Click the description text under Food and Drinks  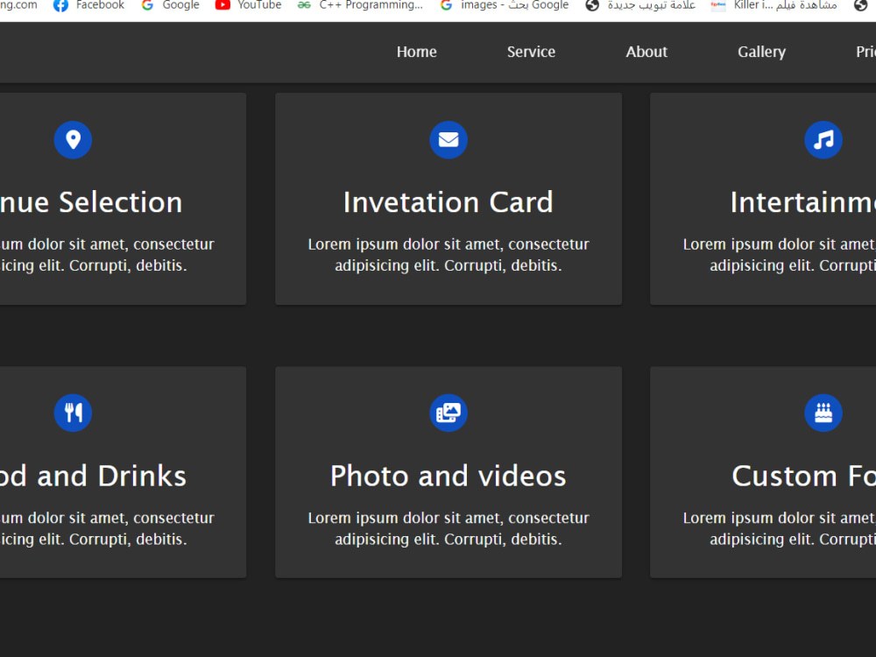[107, 528]
